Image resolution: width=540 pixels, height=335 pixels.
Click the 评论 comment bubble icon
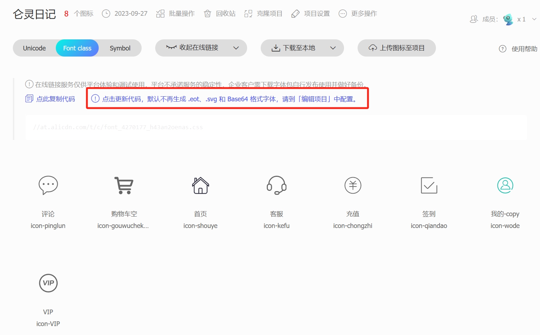[48, 185]
